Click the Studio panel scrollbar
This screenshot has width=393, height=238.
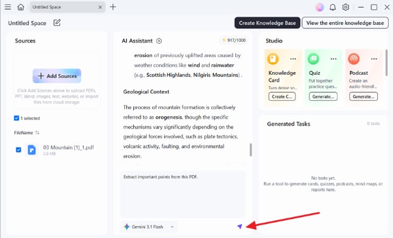[386, 63]
